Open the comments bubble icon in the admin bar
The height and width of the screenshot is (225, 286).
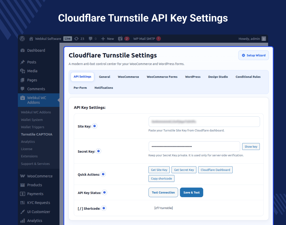click(x=90, y=39)
